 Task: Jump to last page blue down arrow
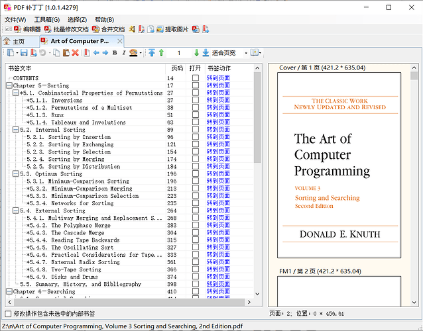tap(206, 53)
